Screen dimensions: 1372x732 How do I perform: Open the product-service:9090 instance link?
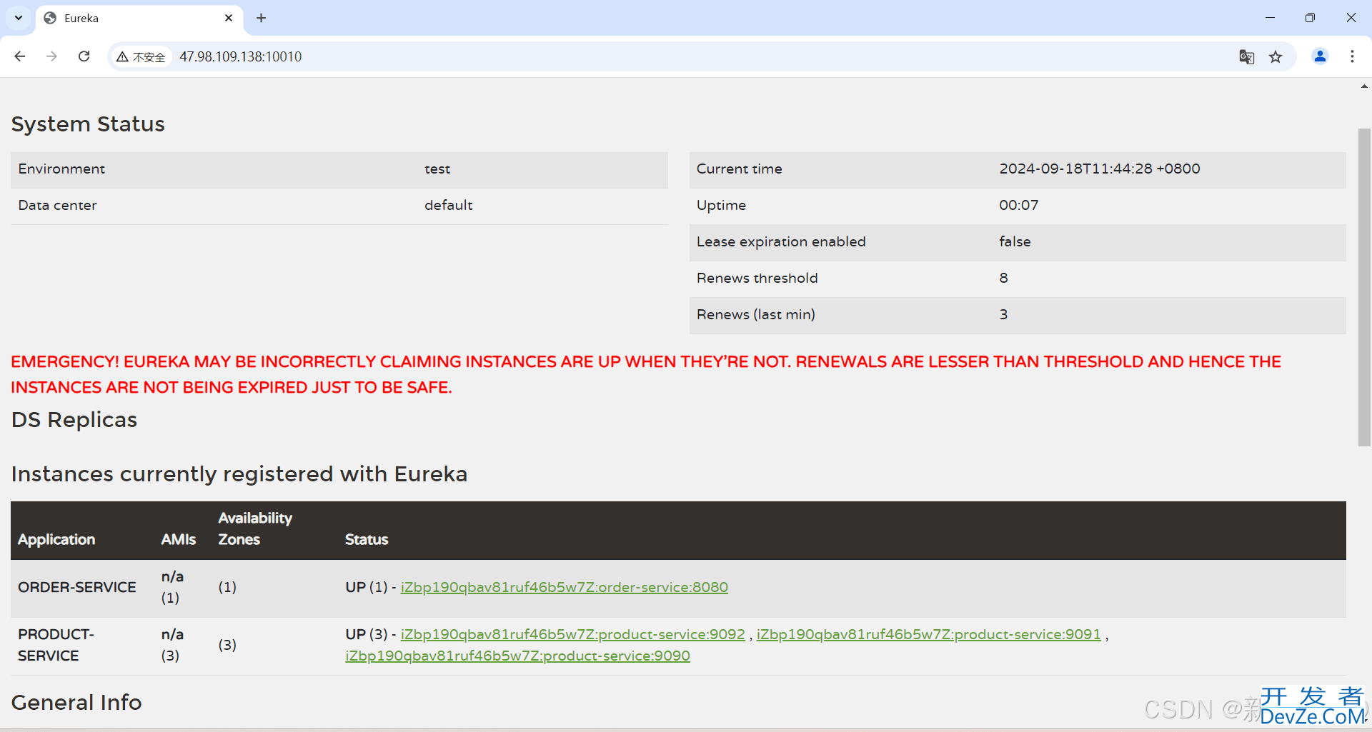click(517, 656)
